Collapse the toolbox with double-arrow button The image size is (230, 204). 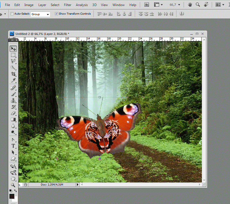12,40
